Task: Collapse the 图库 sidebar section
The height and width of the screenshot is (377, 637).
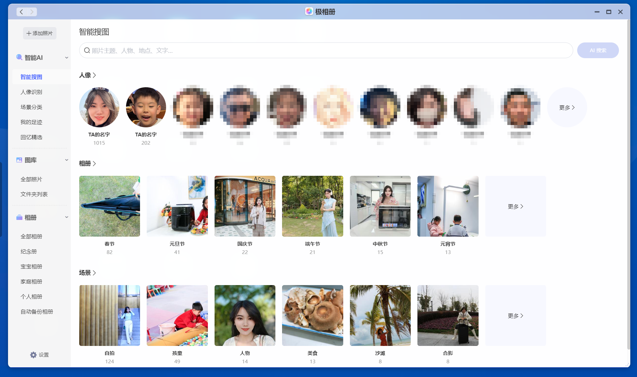Action: coord(67,160)
